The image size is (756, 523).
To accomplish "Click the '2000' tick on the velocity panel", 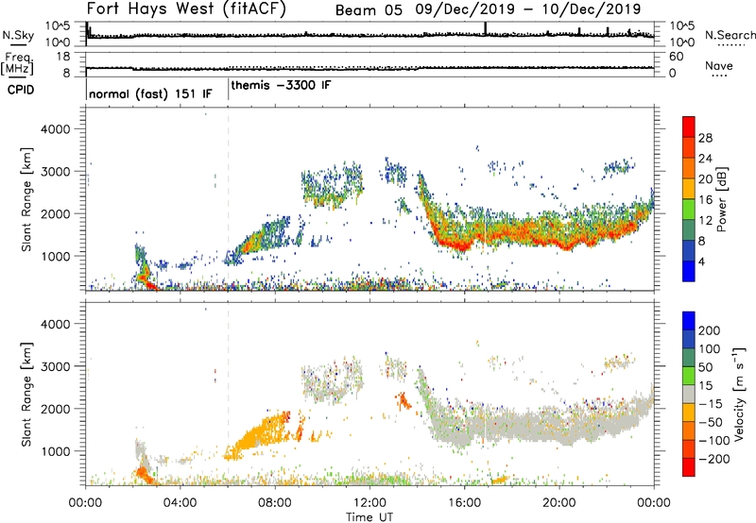I will pyautogui.click(x=56, y=409).
